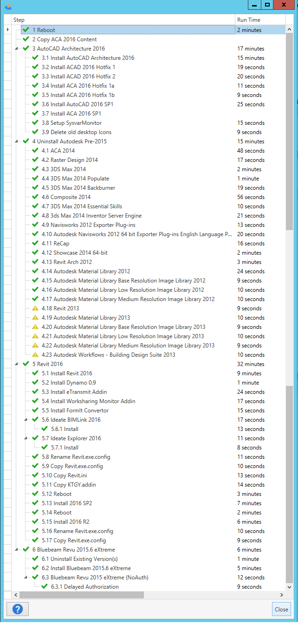
Task: Click green check icon for 6.3.1 Delayed Authorization
Action: pos(45,587)
